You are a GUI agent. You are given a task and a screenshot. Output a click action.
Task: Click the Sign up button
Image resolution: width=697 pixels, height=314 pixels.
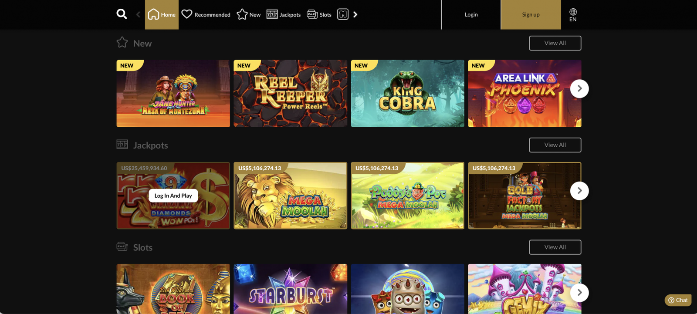531,14
